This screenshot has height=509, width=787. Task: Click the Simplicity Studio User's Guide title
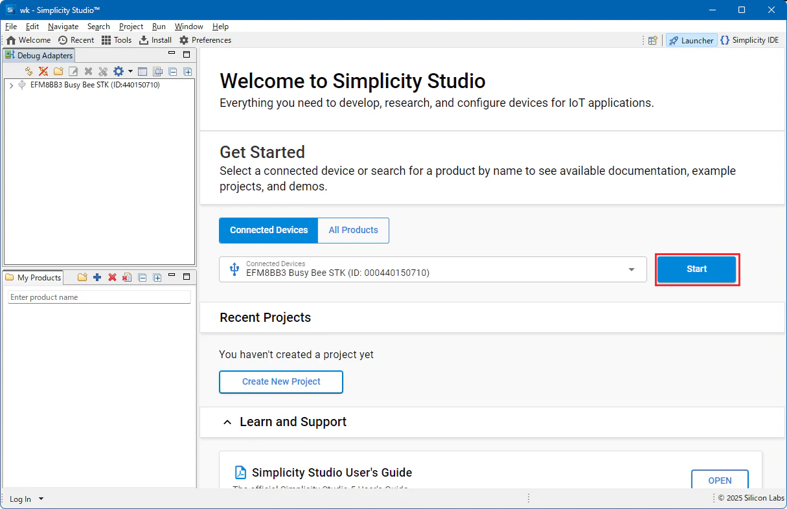pos(332,473)
